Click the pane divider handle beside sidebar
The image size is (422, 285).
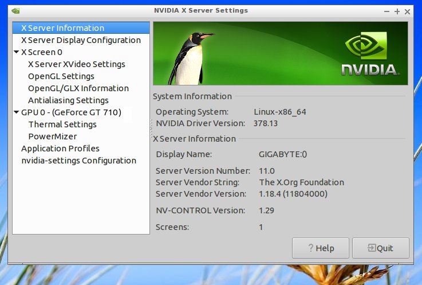[x=151, y=128]
